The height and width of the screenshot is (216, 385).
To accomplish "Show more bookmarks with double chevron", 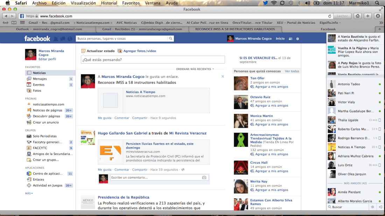I will tap(381, 23).
